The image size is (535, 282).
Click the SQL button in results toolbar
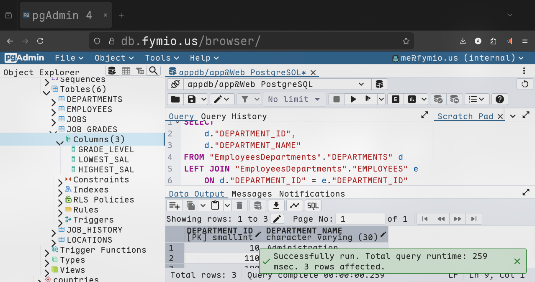pos(313,205)
